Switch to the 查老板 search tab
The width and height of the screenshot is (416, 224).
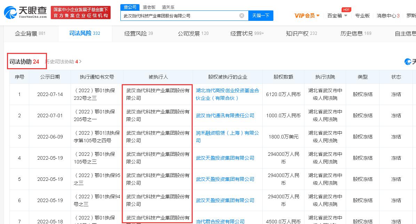coord(149,7)
